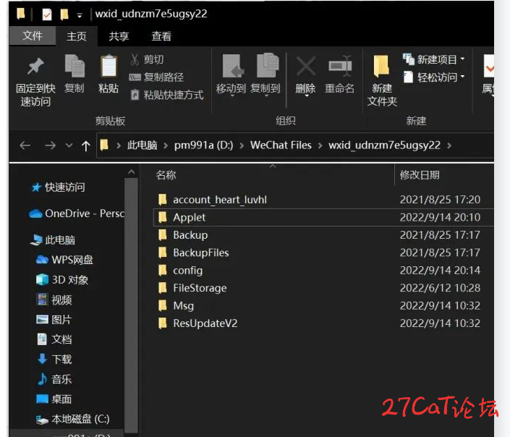This screenshot has width=510, height=437.
Task: Open WPS网盘 in sidebar
Action: pyautogui.click(x=64, y=260)
